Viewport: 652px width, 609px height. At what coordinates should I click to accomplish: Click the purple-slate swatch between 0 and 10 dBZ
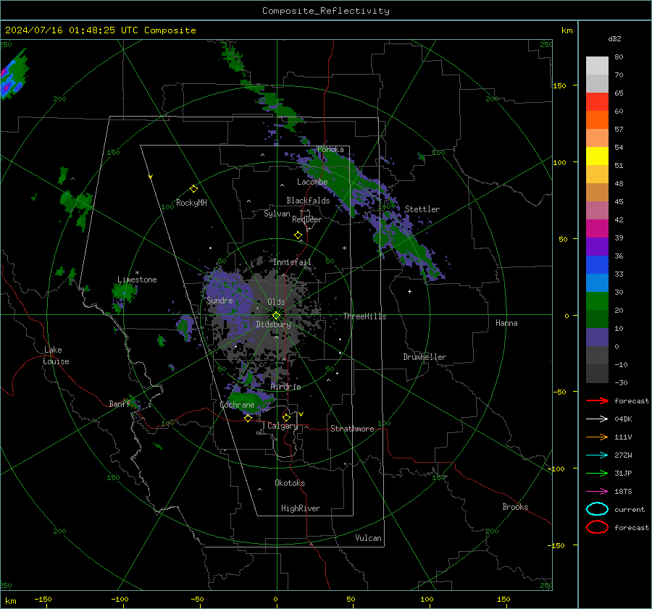point(597,337)
